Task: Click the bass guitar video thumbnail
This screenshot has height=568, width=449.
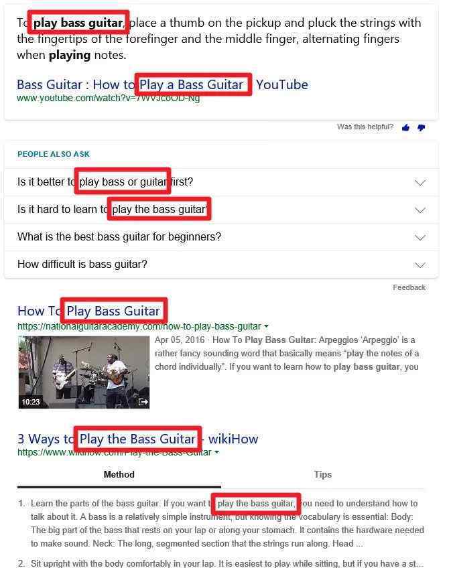Action: 84,372
